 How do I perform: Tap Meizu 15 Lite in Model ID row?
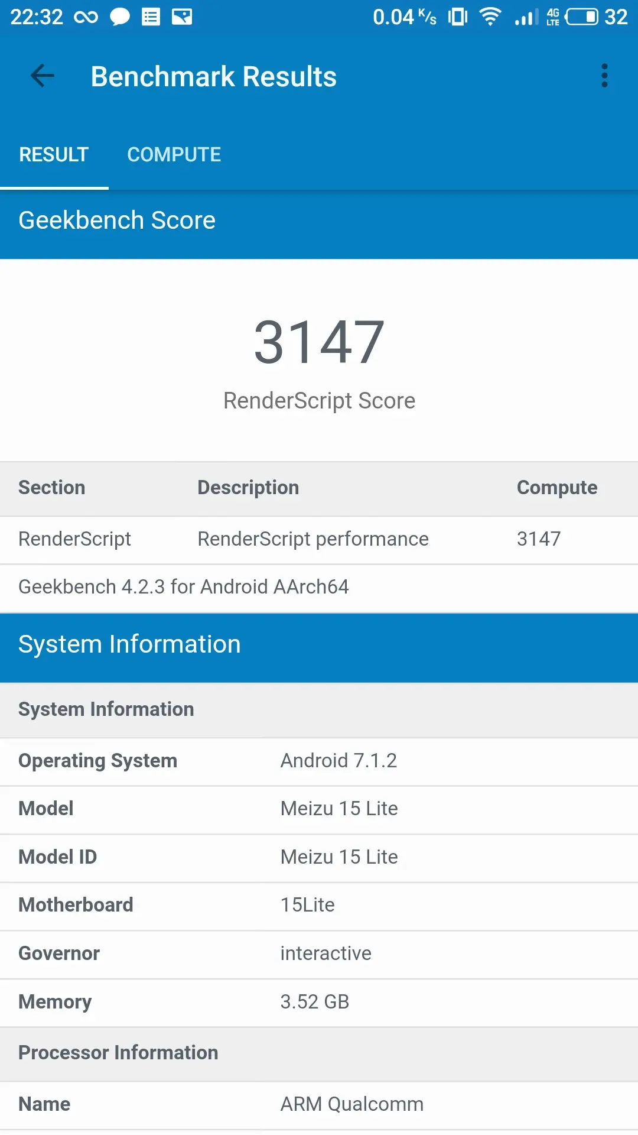coord(339,857)
